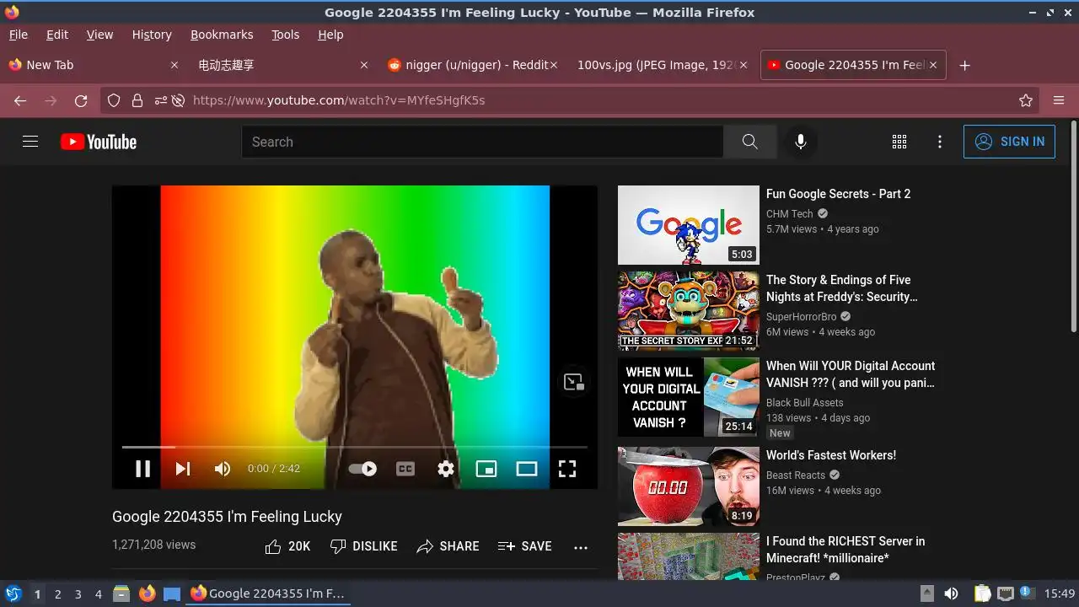Click the SIGN IN button
This screenshot has height=607, width=1079.
coord(1009,142)
